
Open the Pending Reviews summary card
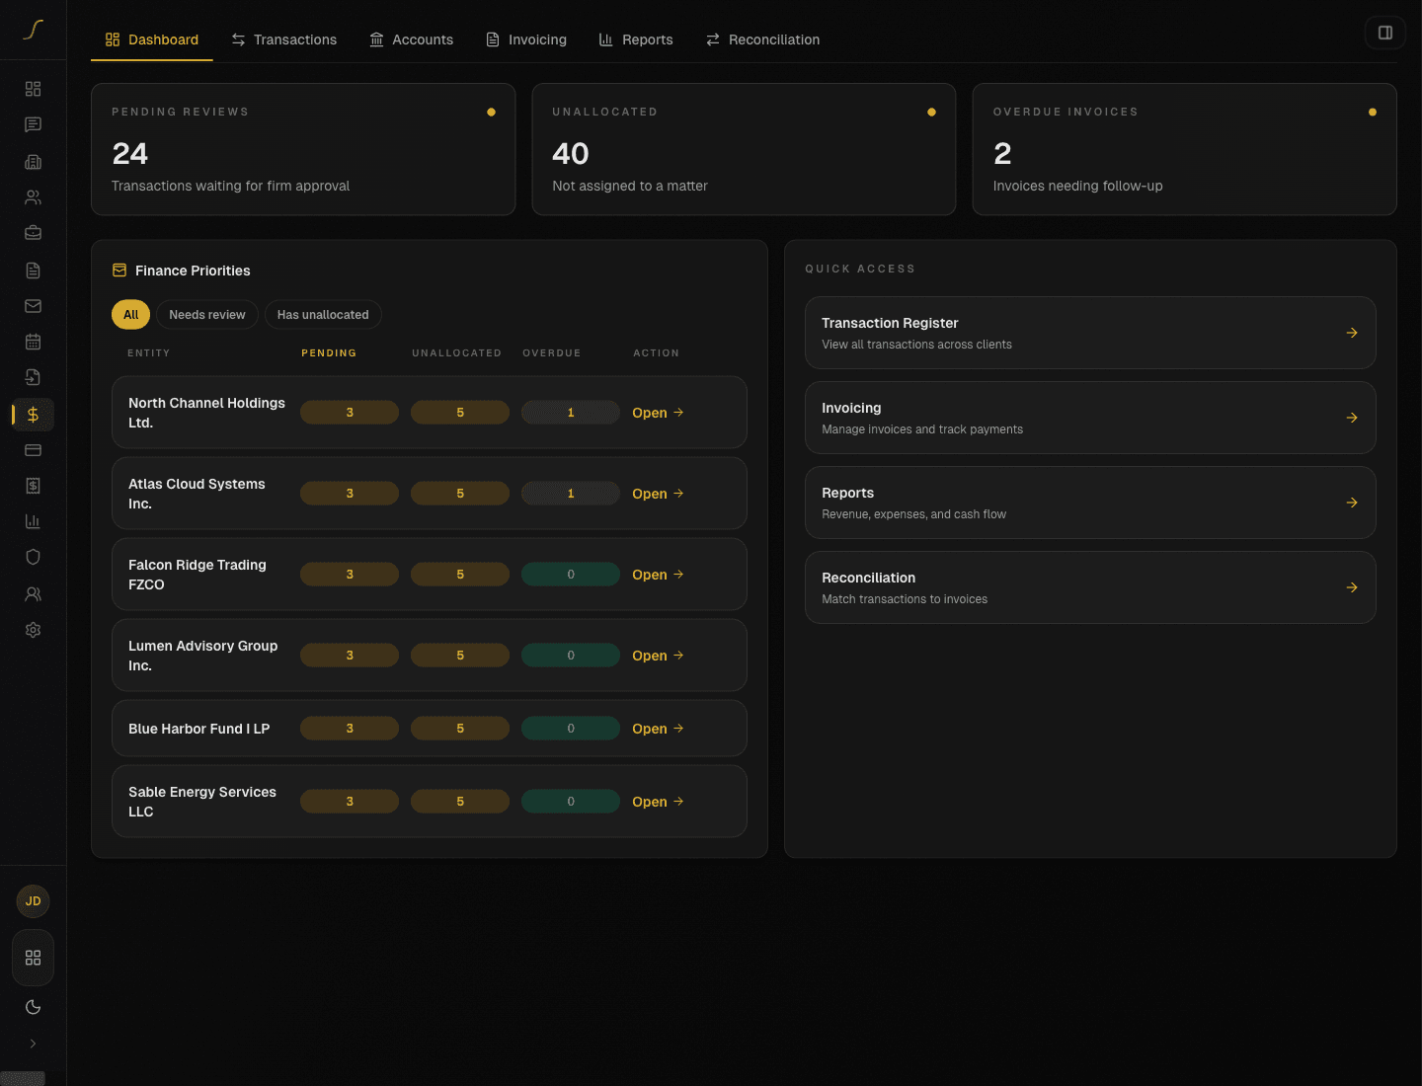click(x=303, y=149)
